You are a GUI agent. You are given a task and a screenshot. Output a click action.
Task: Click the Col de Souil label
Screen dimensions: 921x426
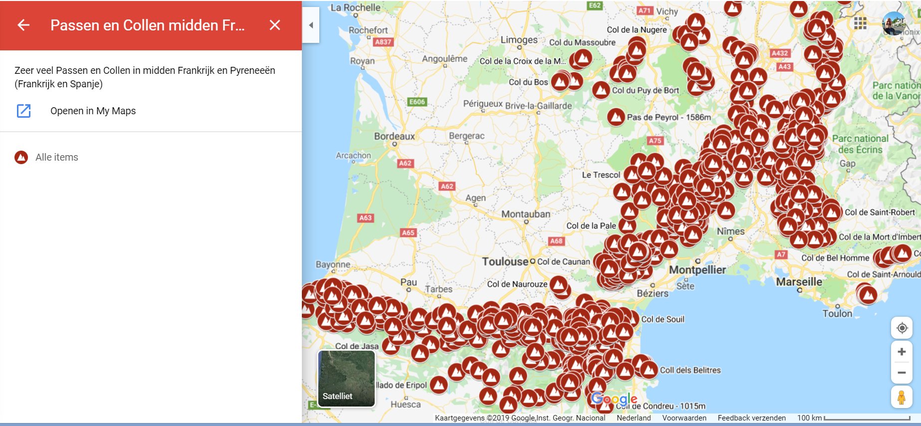[663, 319]
